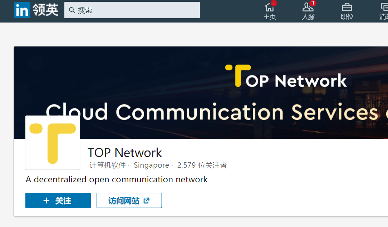Focus the 搜索 search field
Viewport: 388px width, 227px height.
click(x=132, y=10)
